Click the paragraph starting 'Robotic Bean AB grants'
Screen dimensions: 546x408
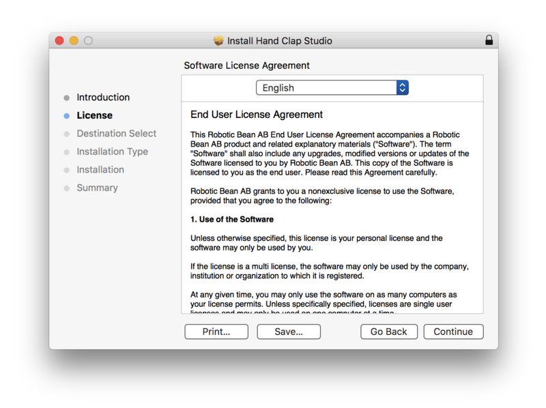pyautogui.click(x=322, y=196)
